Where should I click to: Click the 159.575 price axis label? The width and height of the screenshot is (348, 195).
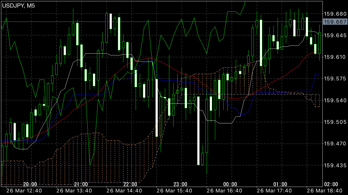click(335, 79)
